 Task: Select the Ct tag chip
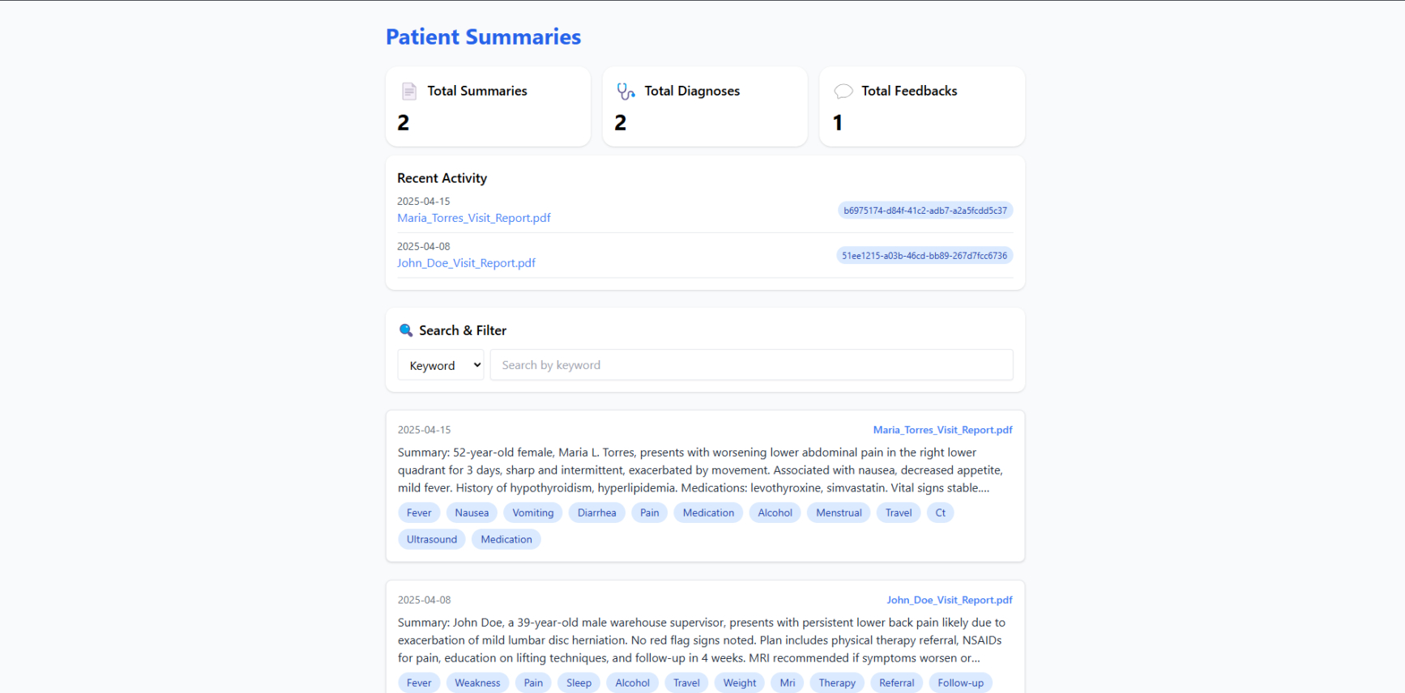940,513
